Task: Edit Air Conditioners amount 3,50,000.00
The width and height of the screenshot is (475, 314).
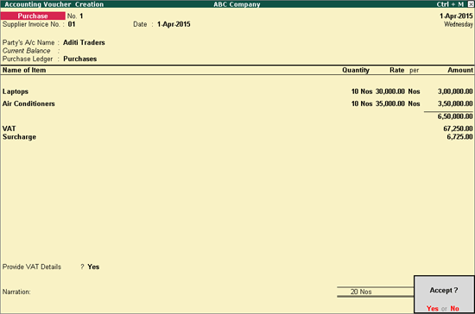Action: click(x=455, y=104)
